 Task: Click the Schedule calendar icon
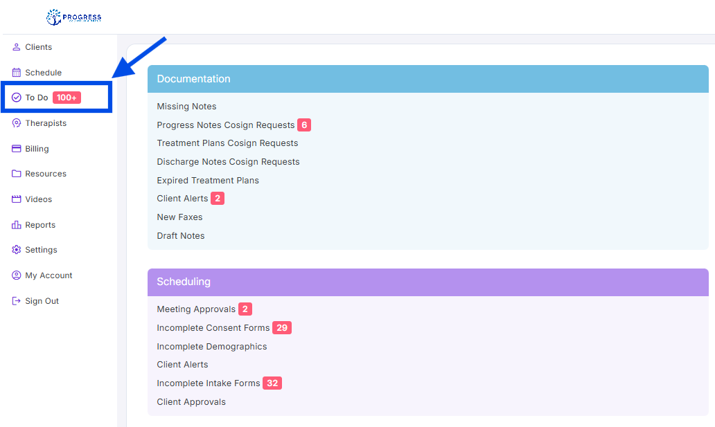pos(17,73)
